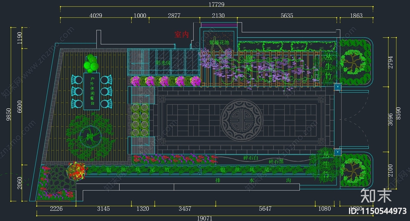Click the dimension value 4029
The width and height of the screenshot is (410, 221).
coord(96,15)
